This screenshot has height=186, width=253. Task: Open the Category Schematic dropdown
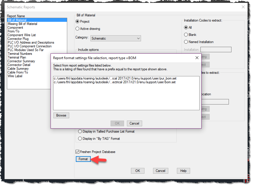point(115,38)
